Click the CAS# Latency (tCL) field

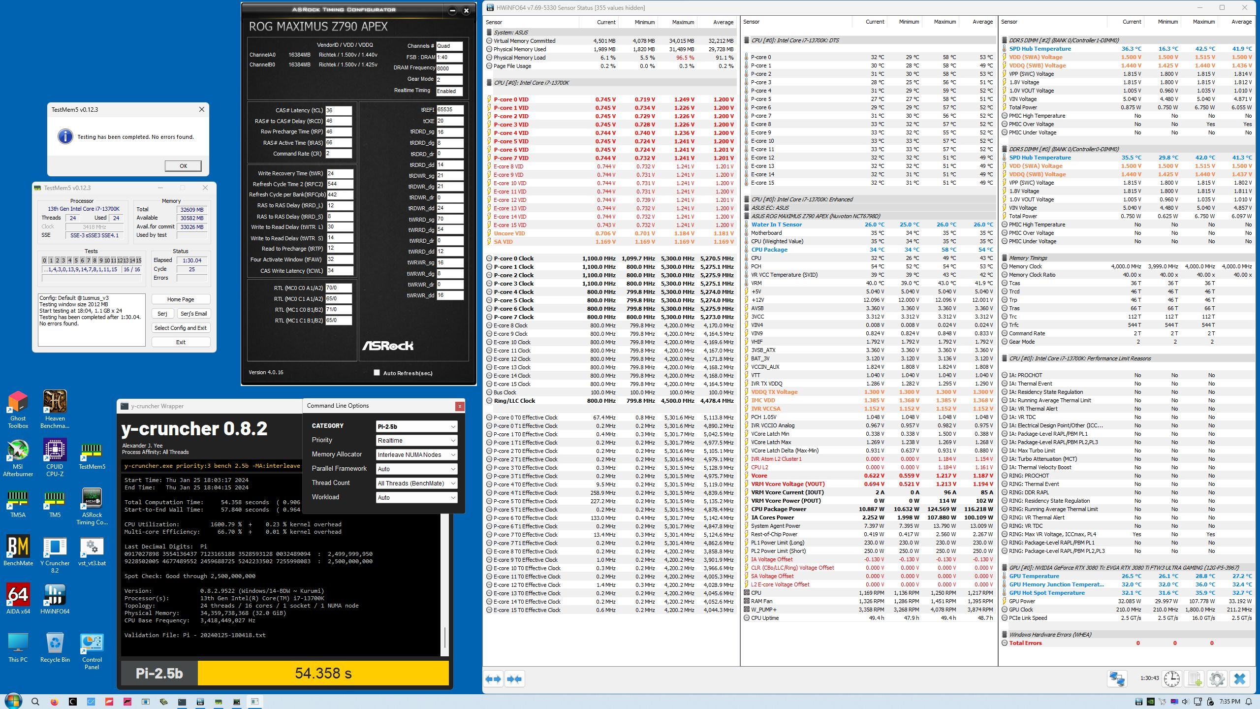[x=339, y=110]
